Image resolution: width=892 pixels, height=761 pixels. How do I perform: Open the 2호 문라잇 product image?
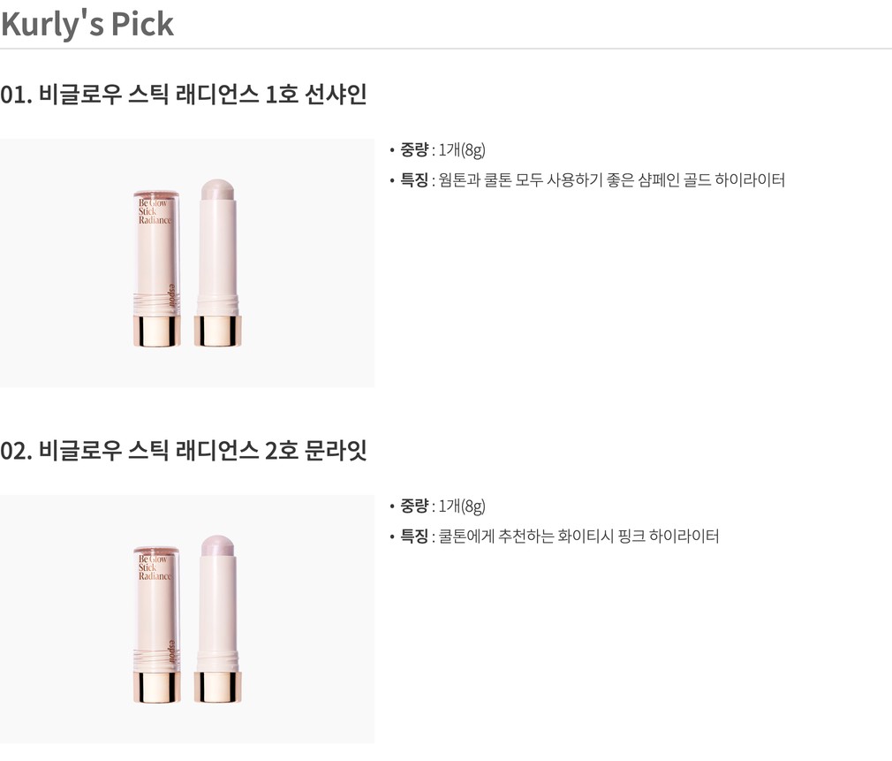tap(186, 619)
